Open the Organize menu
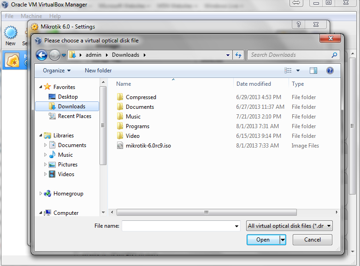The width and height of the screenshot is (360, 266). (57, 71)
